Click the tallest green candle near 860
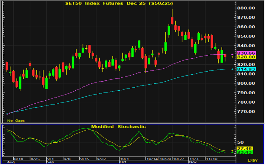The width and height of the screenshot is (265, 165). pyautogui.click(x=169, y=31)
